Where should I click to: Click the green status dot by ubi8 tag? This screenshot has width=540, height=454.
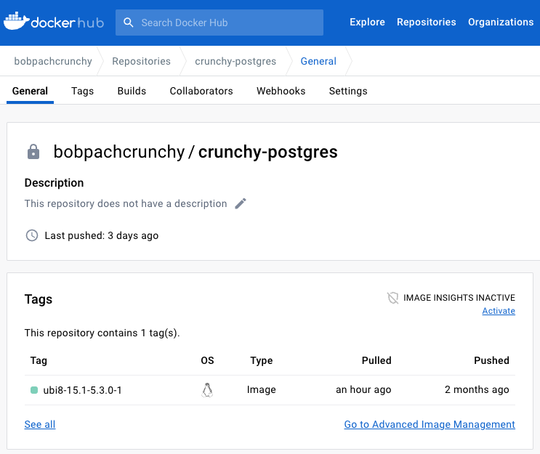click(34, 390)
